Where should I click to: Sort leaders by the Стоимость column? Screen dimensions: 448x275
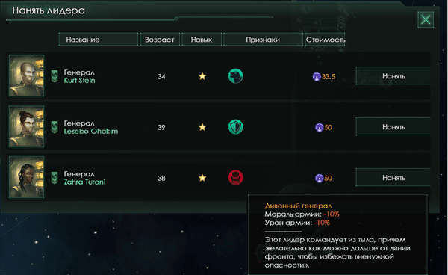[x=325, y=40]
